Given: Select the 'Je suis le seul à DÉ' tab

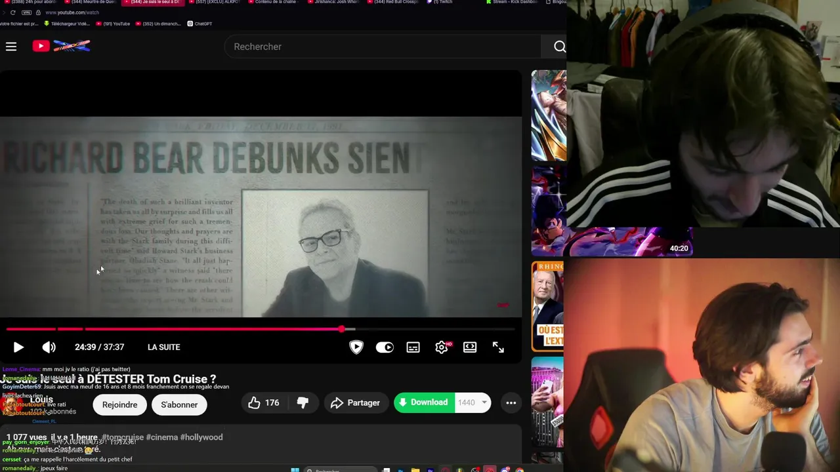Looking at the screenshot, I should click(154, 2).
